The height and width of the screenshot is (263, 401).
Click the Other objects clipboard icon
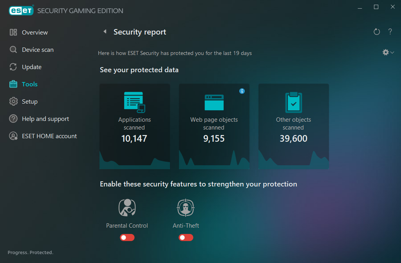(294, 102)
